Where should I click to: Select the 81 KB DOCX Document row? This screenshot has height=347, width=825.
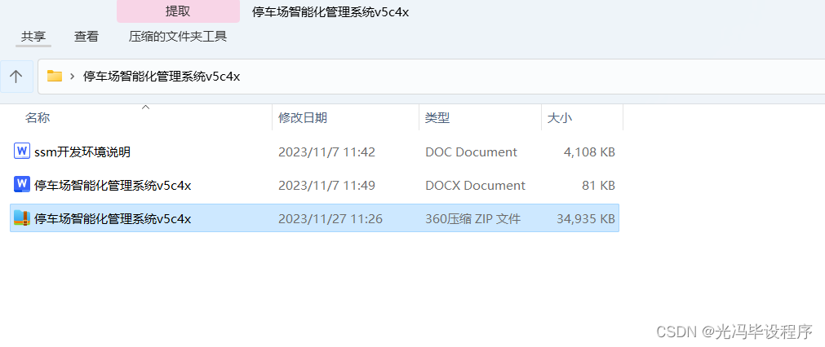(x=315, y=186)
